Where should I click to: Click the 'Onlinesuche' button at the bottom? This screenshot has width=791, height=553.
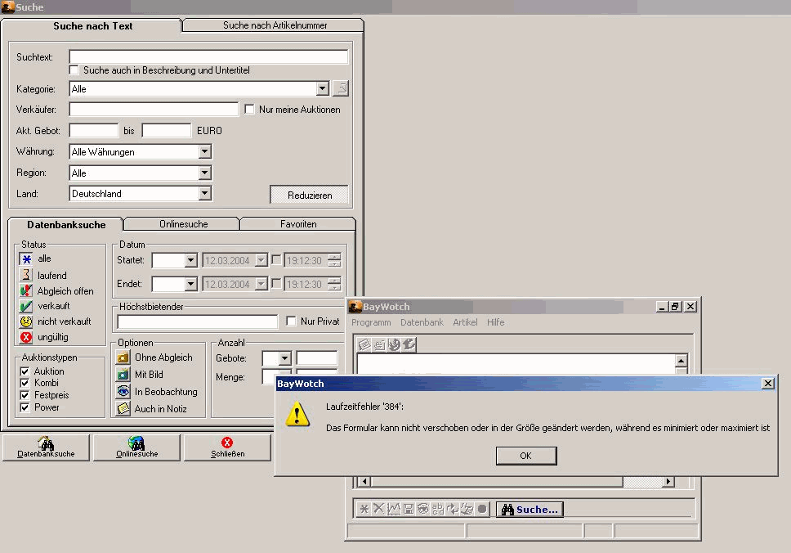pyautogui.click(x=136, y=447)
